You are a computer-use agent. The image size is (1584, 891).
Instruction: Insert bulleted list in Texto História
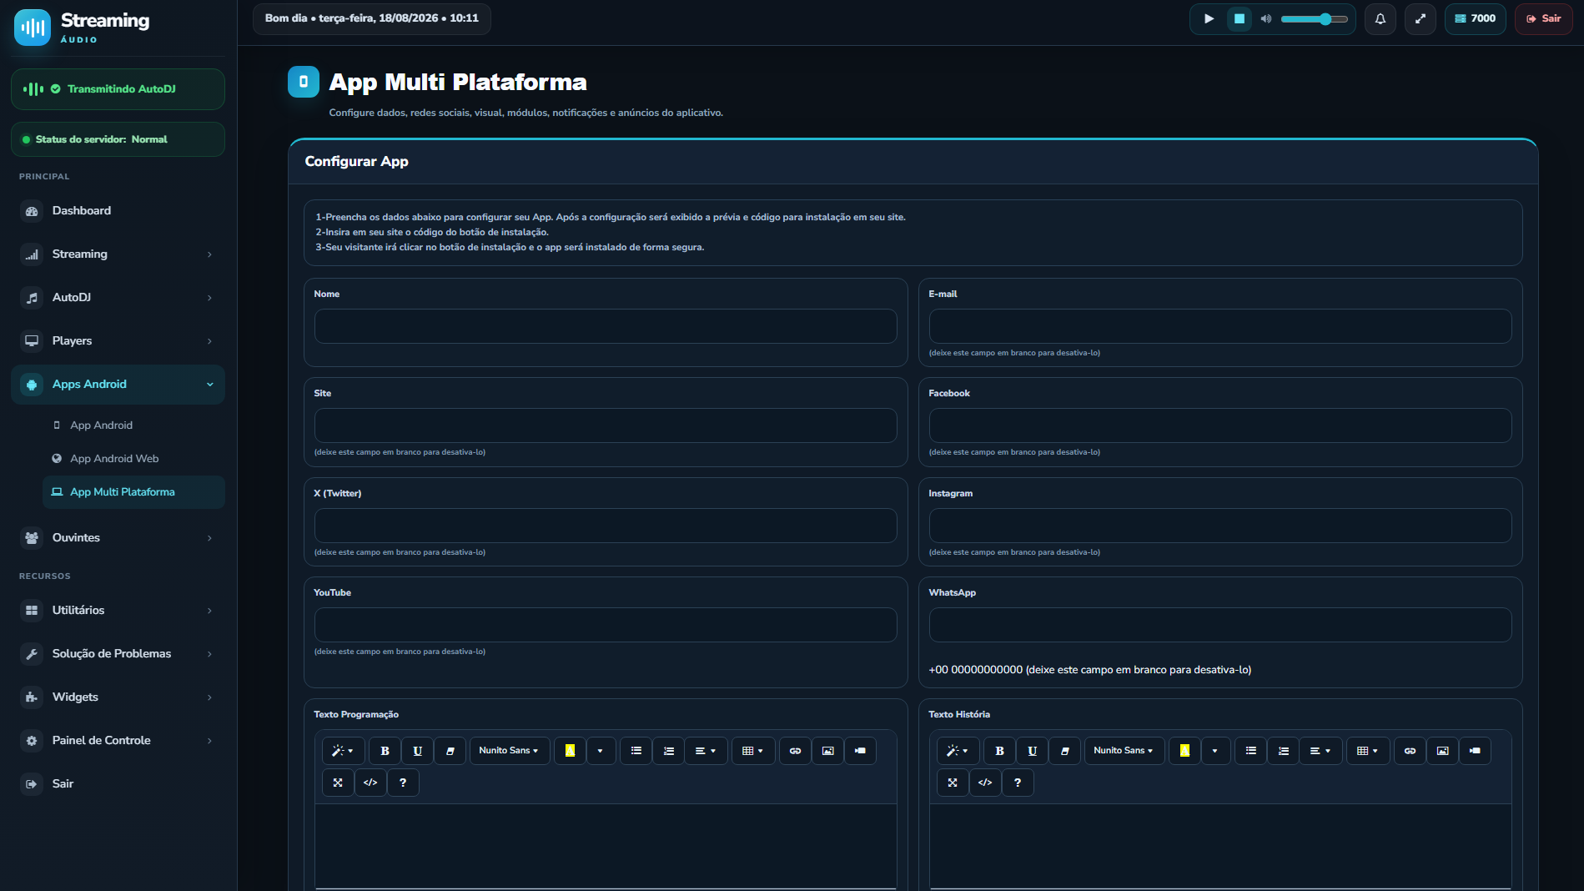[x=1251, y=751]
